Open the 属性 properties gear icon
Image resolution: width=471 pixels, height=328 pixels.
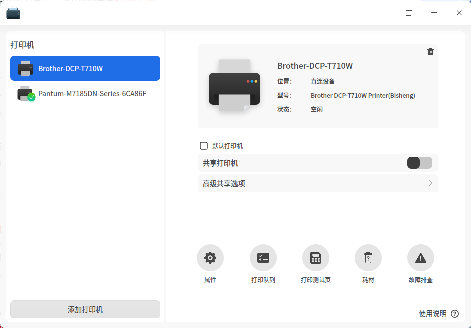[x=210, y=258]
